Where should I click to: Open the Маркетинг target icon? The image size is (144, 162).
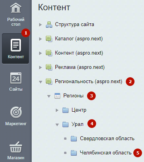16,112
